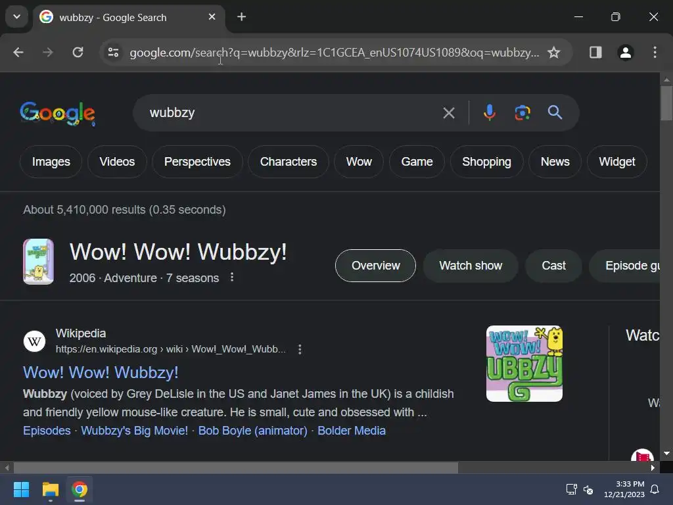Open the Wow! Wow! Wubbzy! Wikipedia link
673x505 pixels.
pyautogui.click(x=101, y=372)
